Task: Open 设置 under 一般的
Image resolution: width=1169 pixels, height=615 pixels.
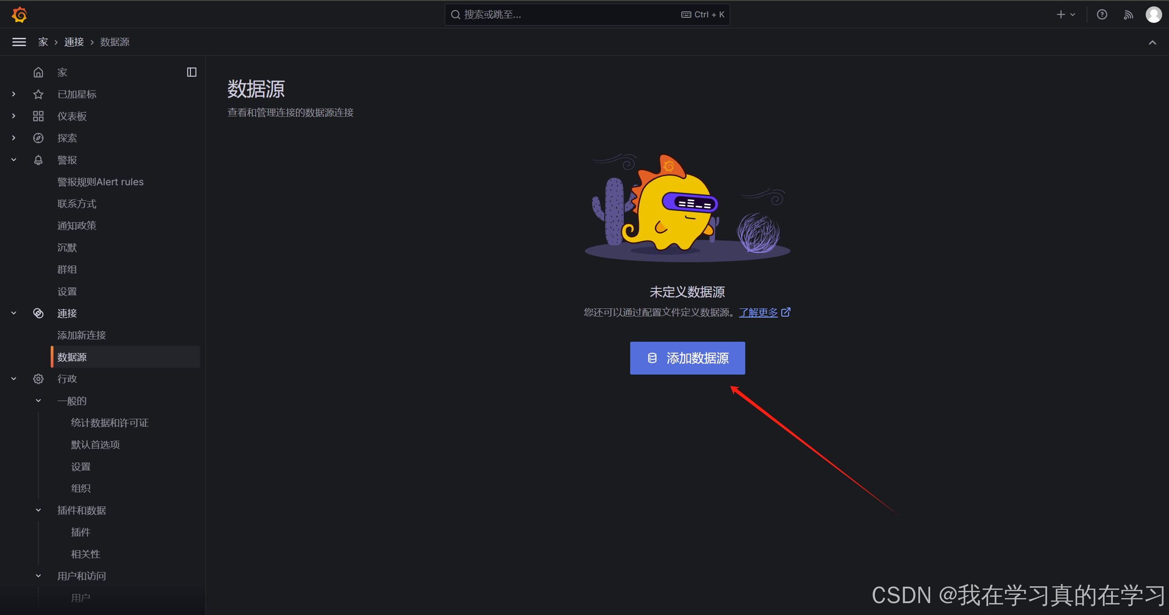Action: point(81,466)
